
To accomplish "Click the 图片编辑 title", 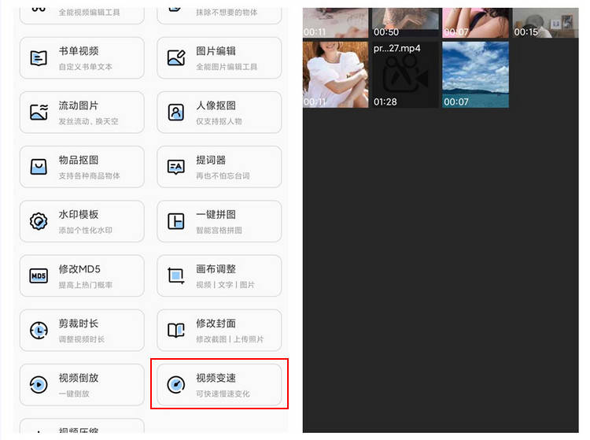I will pos(216,51).
